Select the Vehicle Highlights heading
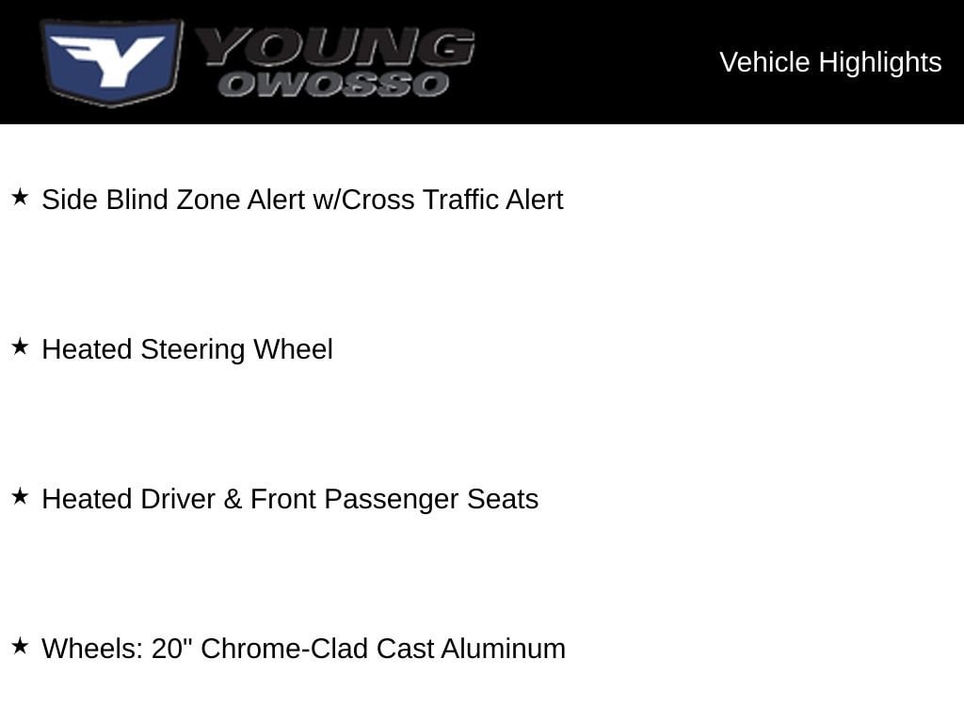 [830, 63]
